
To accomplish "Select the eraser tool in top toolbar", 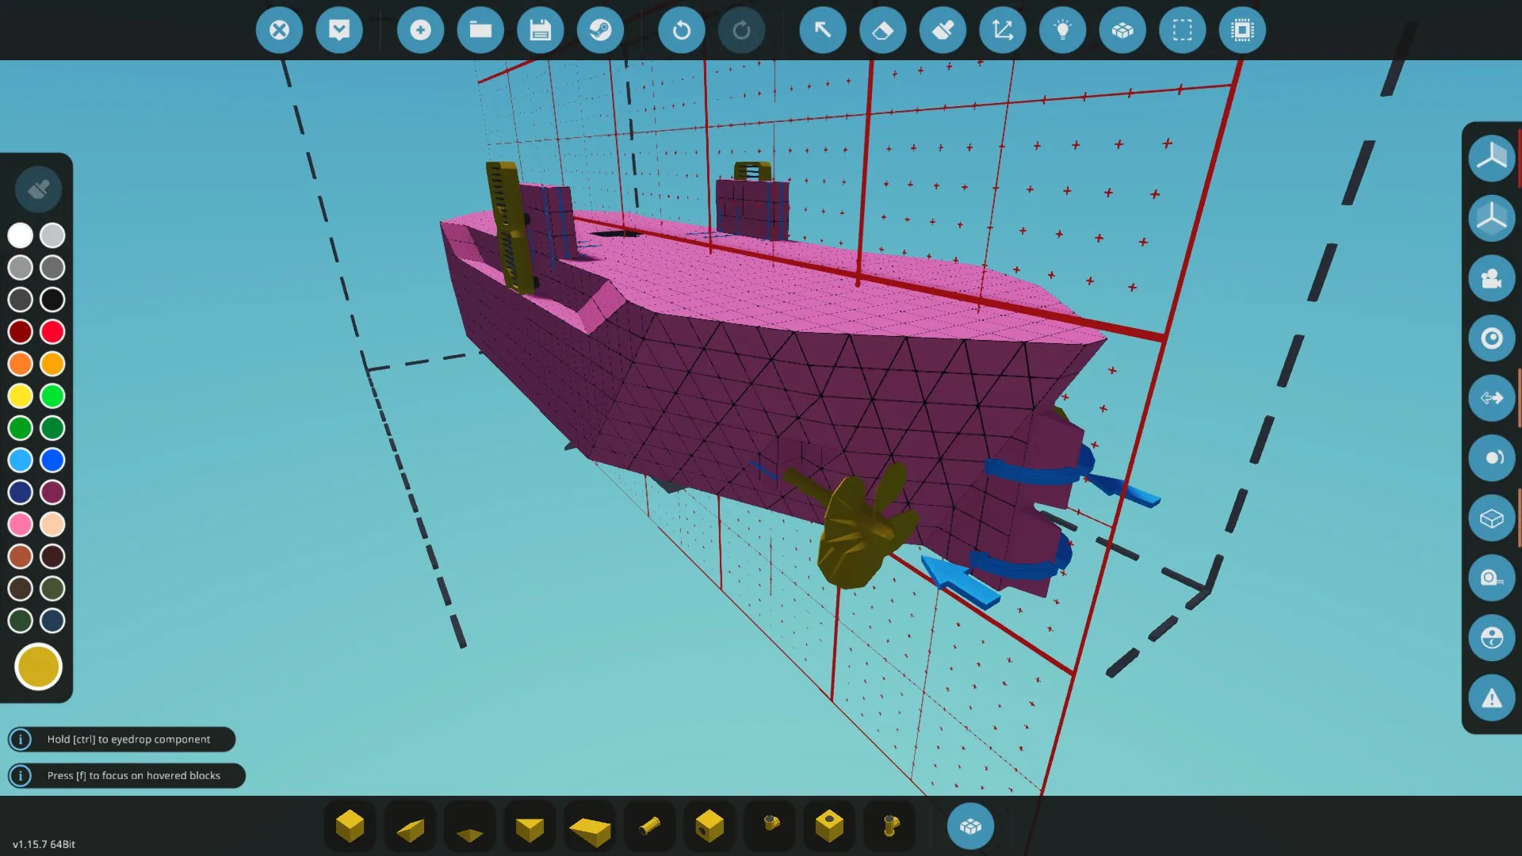I will pyautogui.click(x=882, y=30).
